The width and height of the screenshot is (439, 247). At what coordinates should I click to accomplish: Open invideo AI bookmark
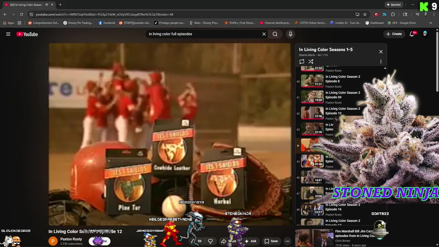345,23
